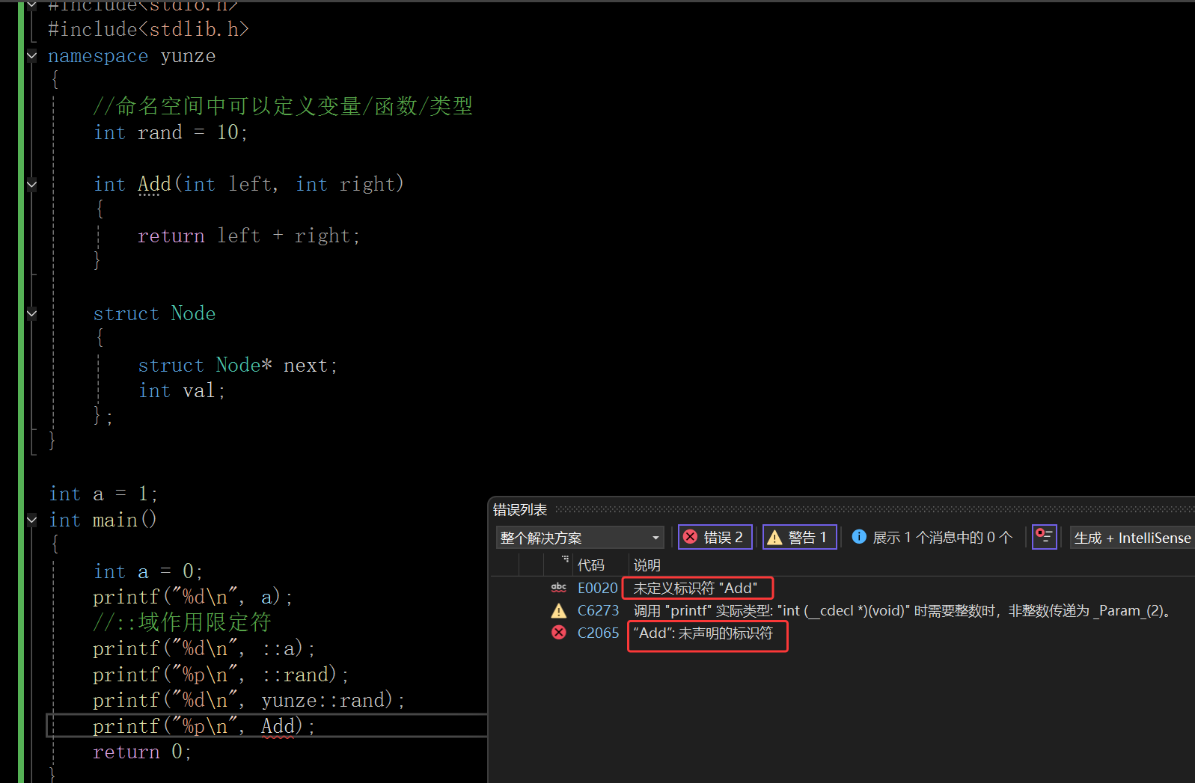Screen dimensions: 1195x783
Task: Open the 生成 + IntelliSense source dropdown
Action: (1132, 538)
